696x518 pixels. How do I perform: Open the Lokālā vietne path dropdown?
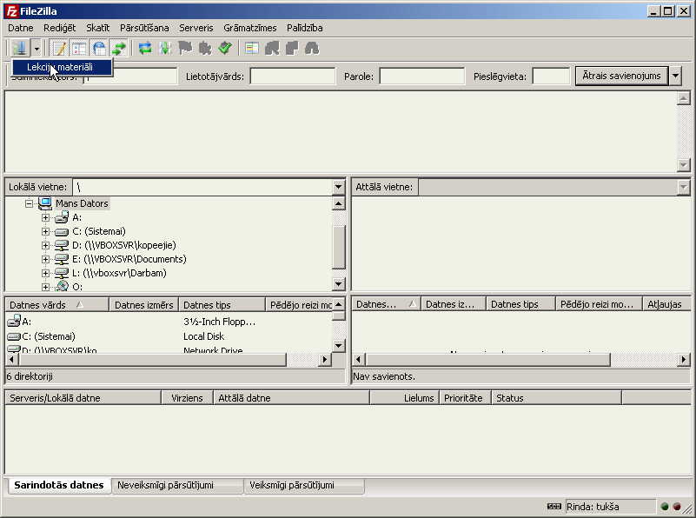pos(338,187)
